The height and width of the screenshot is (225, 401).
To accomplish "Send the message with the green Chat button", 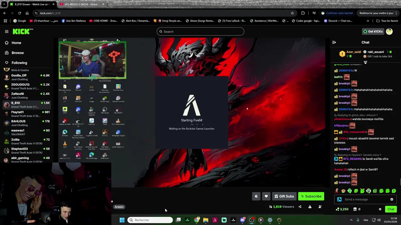I will [x=391, y=209].
